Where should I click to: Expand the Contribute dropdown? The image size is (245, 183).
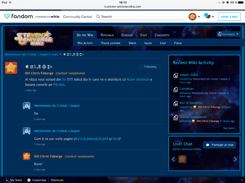(228, 34)
